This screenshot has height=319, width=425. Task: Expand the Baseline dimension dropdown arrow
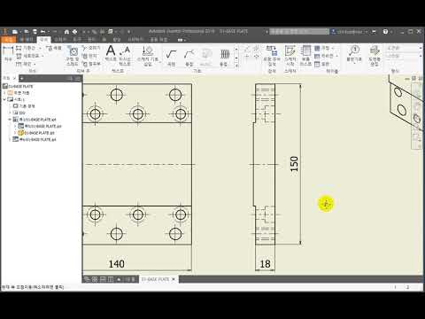[x=40, y=48]
